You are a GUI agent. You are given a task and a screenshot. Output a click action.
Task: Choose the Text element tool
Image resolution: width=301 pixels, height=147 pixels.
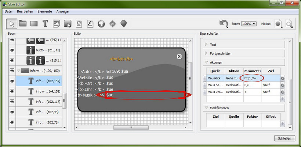45,24
